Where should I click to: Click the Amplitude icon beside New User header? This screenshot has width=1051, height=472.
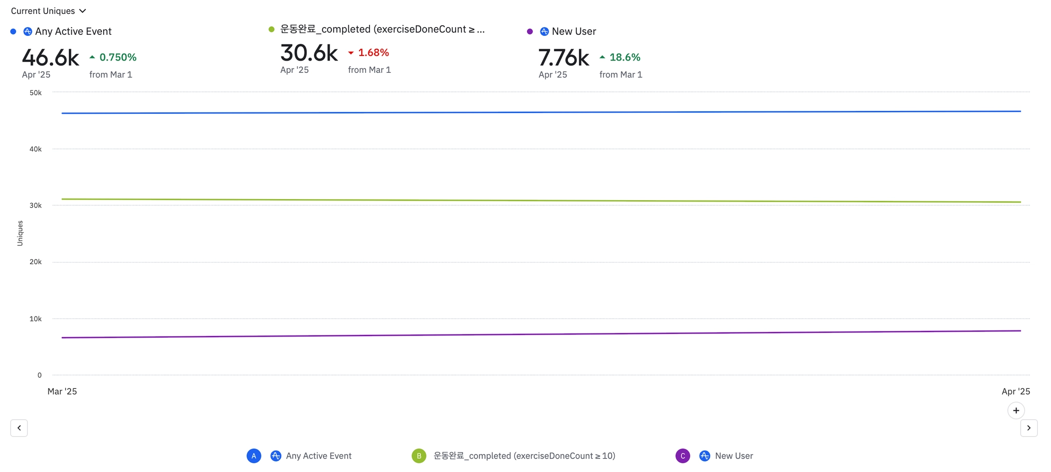544,32
